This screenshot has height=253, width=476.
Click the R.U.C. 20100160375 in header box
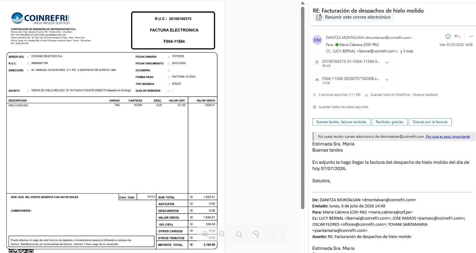(173, 19)
